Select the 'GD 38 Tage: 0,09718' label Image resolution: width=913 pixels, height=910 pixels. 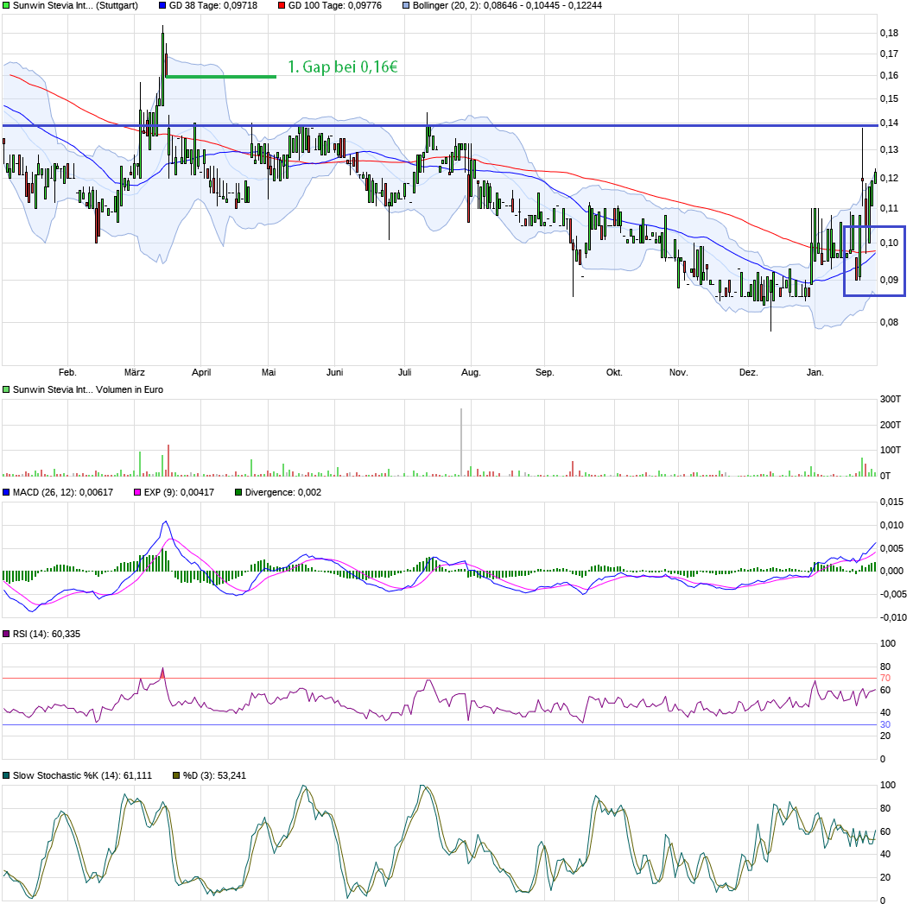[x=213, y=6]
